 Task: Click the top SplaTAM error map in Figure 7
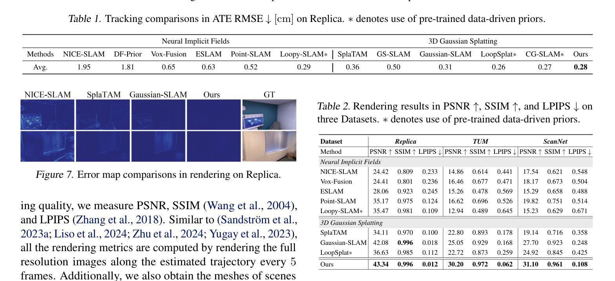[x=103, y=115]
